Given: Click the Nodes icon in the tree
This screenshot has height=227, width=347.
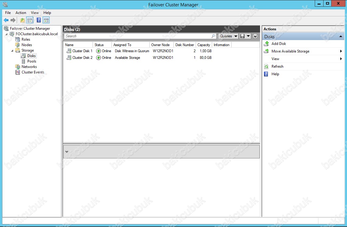Looking at the screenshot, I should pos(18,45).
